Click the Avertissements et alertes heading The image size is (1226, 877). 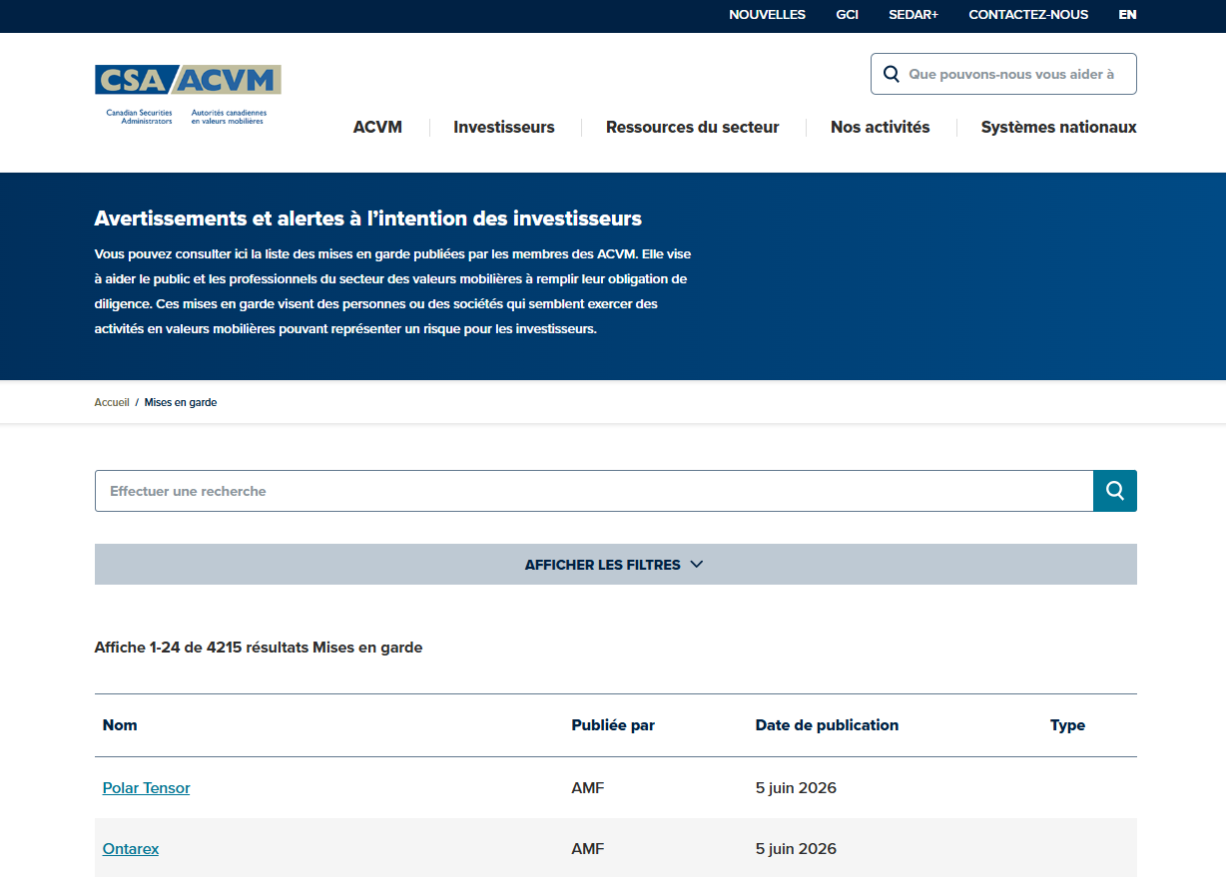(x=368, y=219)
